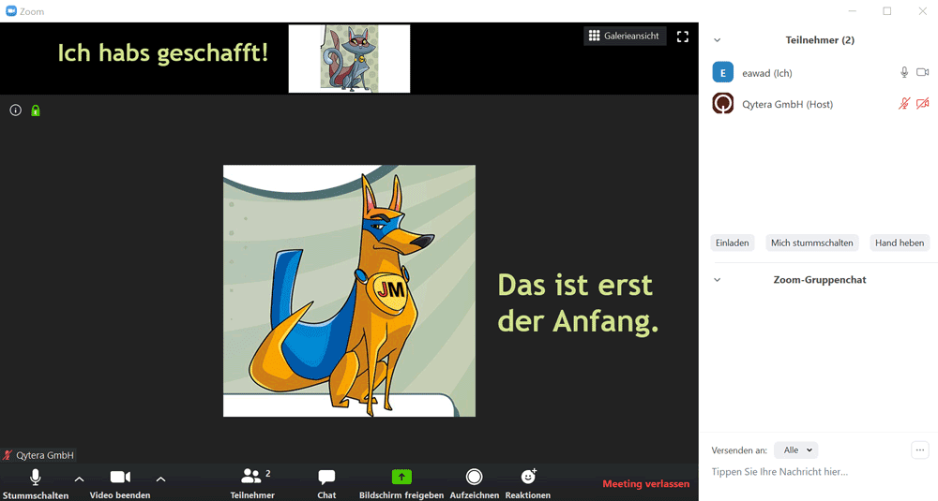
Task: Switch to Galerieansicht view
Action: click(625, 37)
